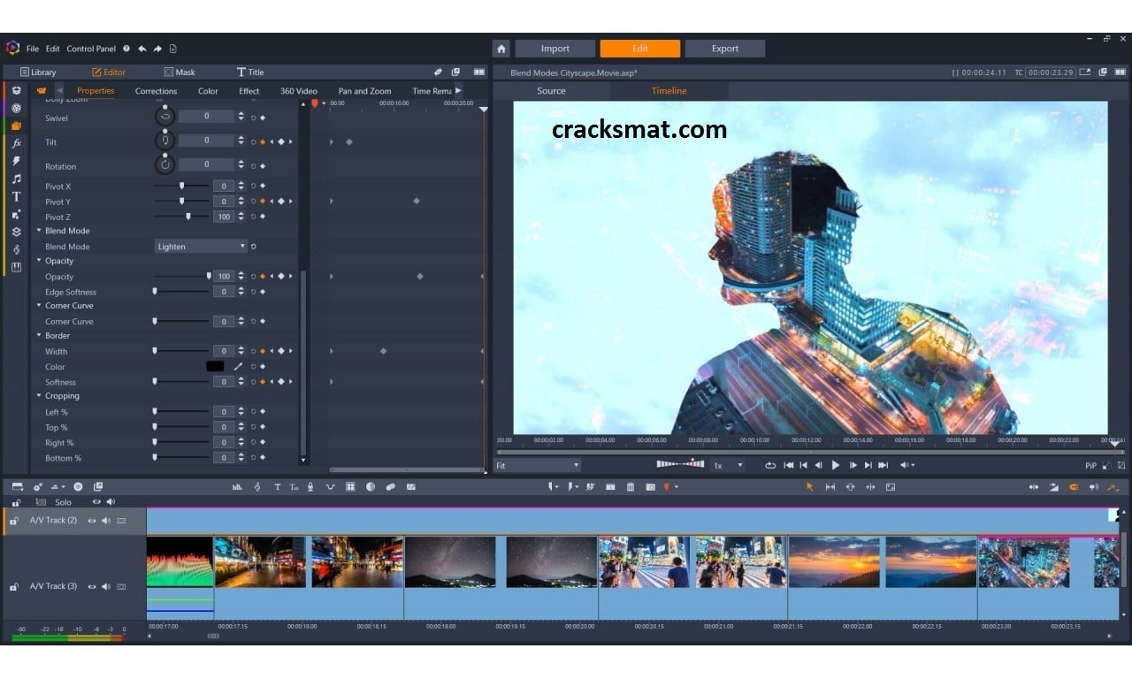Screen dimensions: 1132x679
Task: Click the redo arrow in top bar
Action: pyautogui.click(x=157, y=49)
